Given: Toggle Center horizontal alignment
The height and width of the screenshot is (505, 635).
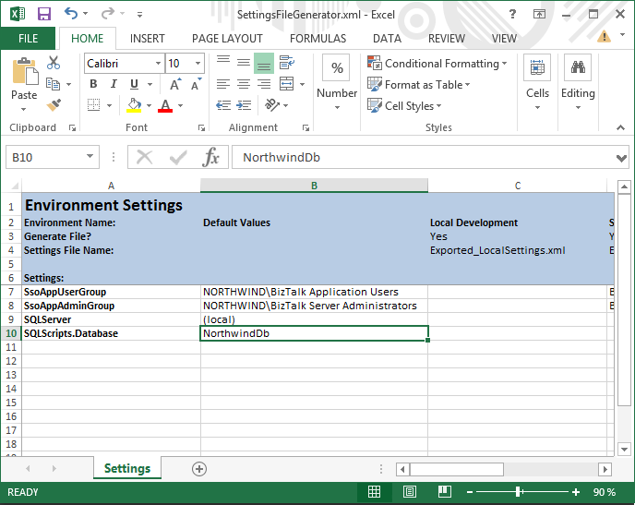Looking at the screenshot, I should (x=244, y=84).
